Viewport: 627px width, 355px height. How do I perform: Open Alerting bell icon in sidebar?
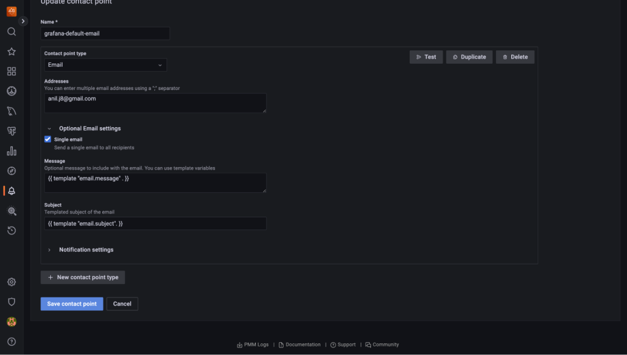point(12,191)
